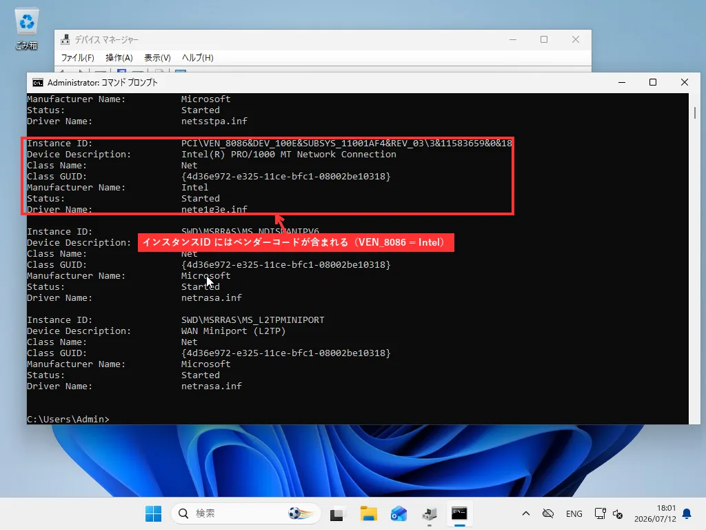Click the nete1g3e.inf driver name
The width and height of the screenshot is (706, 530).
(x=214, y=209)
